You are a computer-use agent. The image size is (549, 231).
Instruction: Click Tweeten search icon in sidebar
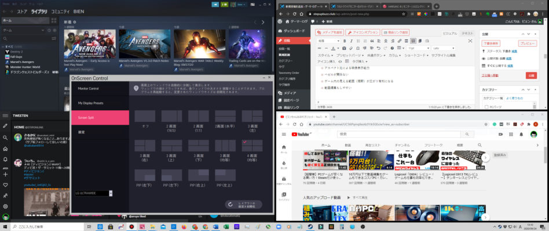click(5, 138)
